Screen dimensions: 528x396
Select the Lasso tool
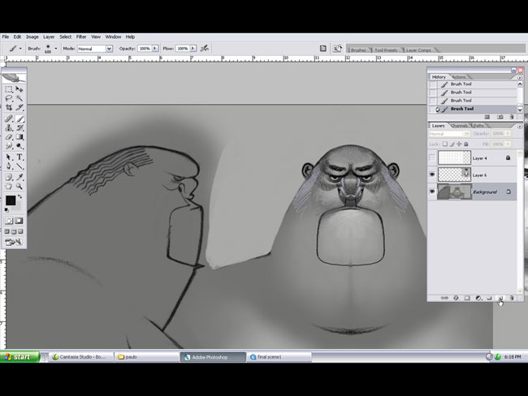pyautogui.click(x=9, y=97)
